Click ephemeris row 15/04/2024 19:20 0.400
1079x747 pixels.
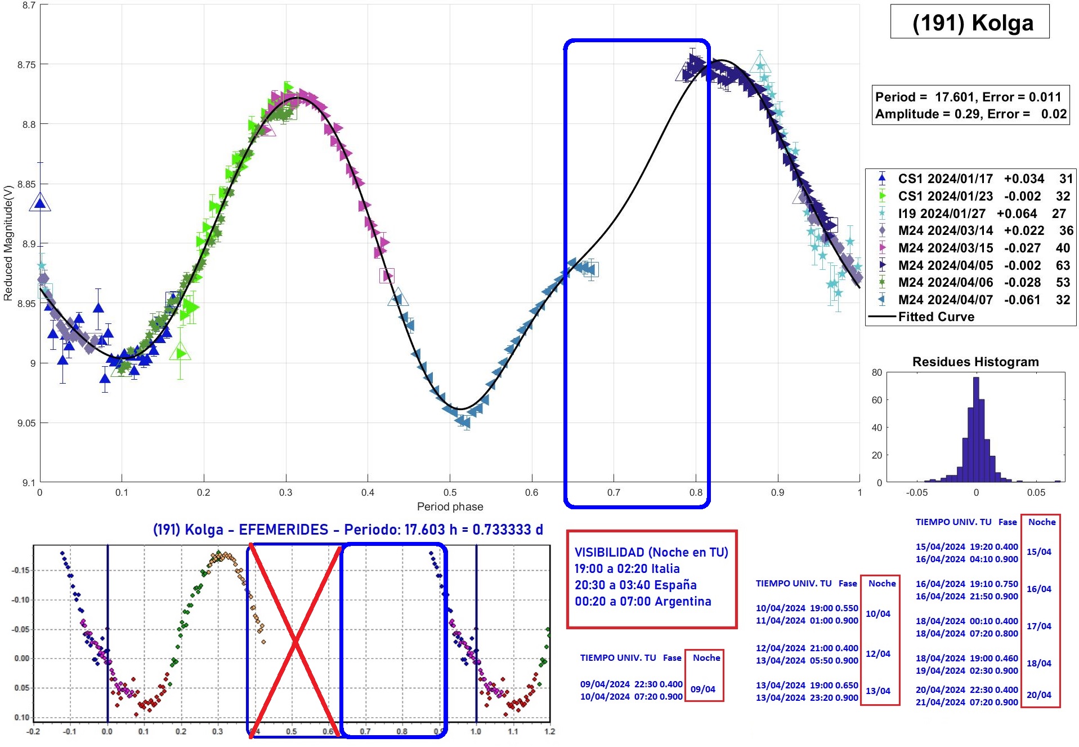coord(966,546)
